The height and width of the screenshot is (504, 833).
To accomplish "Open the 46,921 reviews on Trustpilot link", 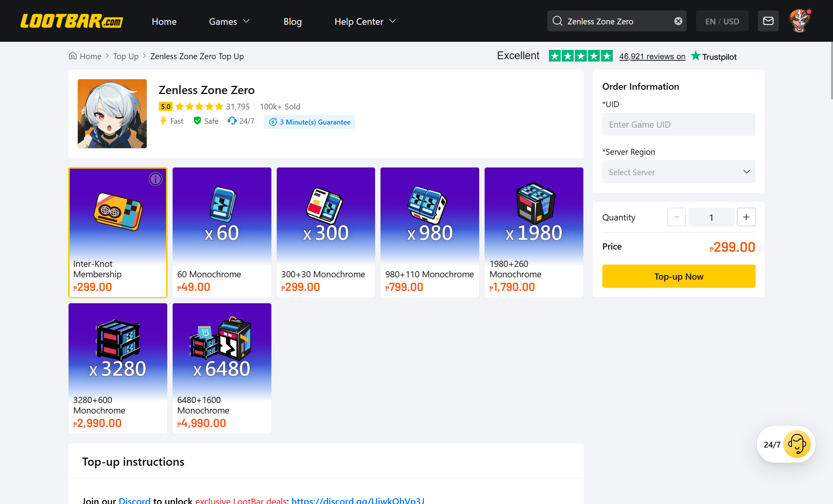I will point(652,56).
